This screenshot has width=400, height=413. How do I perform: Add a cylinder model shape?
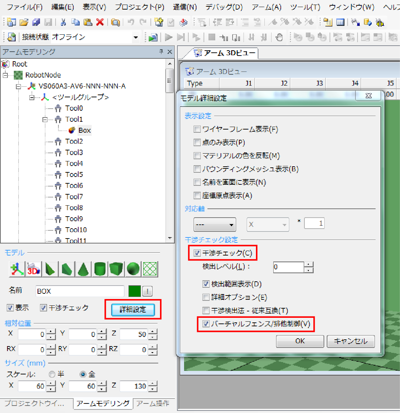pos(99,269)
